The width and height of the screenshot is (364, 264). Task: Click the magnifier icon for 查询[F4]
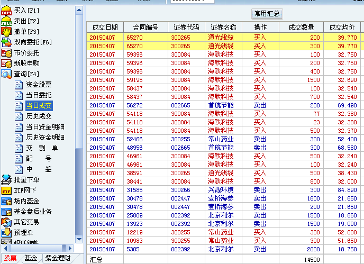coord(6,74)
